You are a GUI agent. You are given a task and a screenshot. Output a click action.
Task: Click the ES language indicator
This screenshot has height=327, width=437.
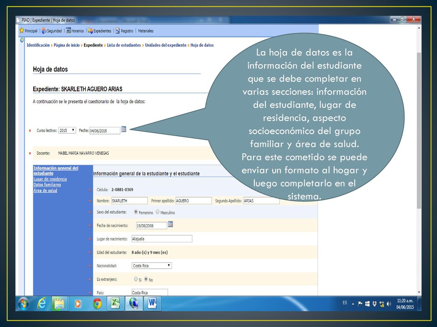point(345,303)
